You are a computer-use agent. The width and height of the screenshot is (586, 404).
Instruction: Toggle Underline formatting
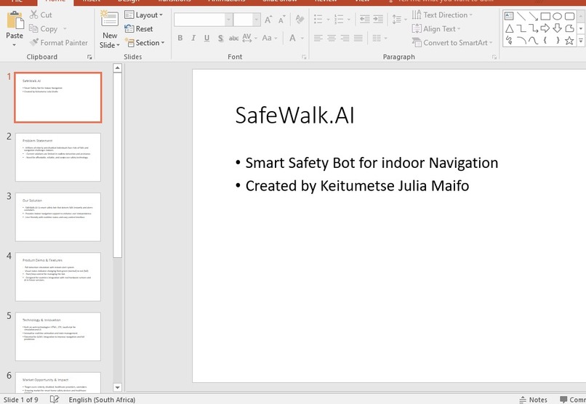point(206,38)
